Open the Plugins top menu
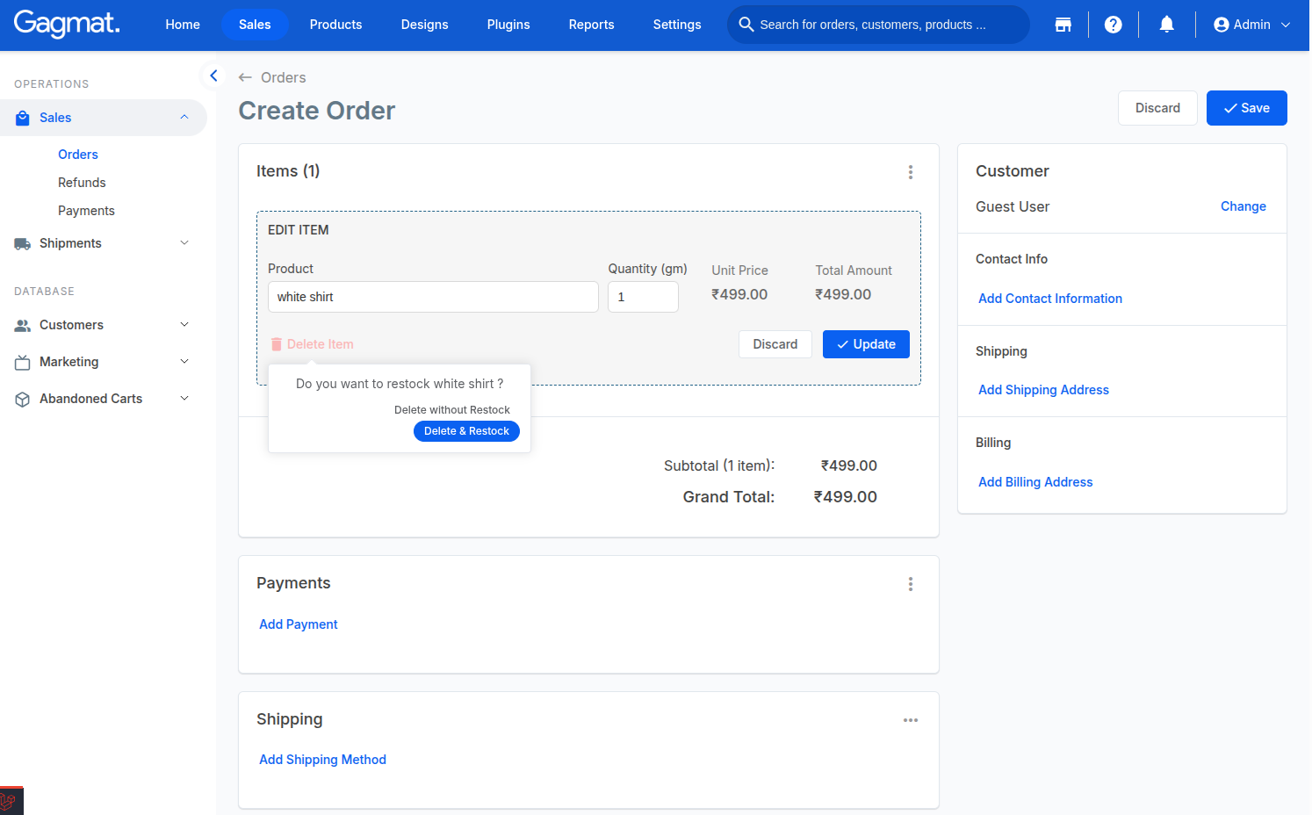1312x815 pixels. 508,25
